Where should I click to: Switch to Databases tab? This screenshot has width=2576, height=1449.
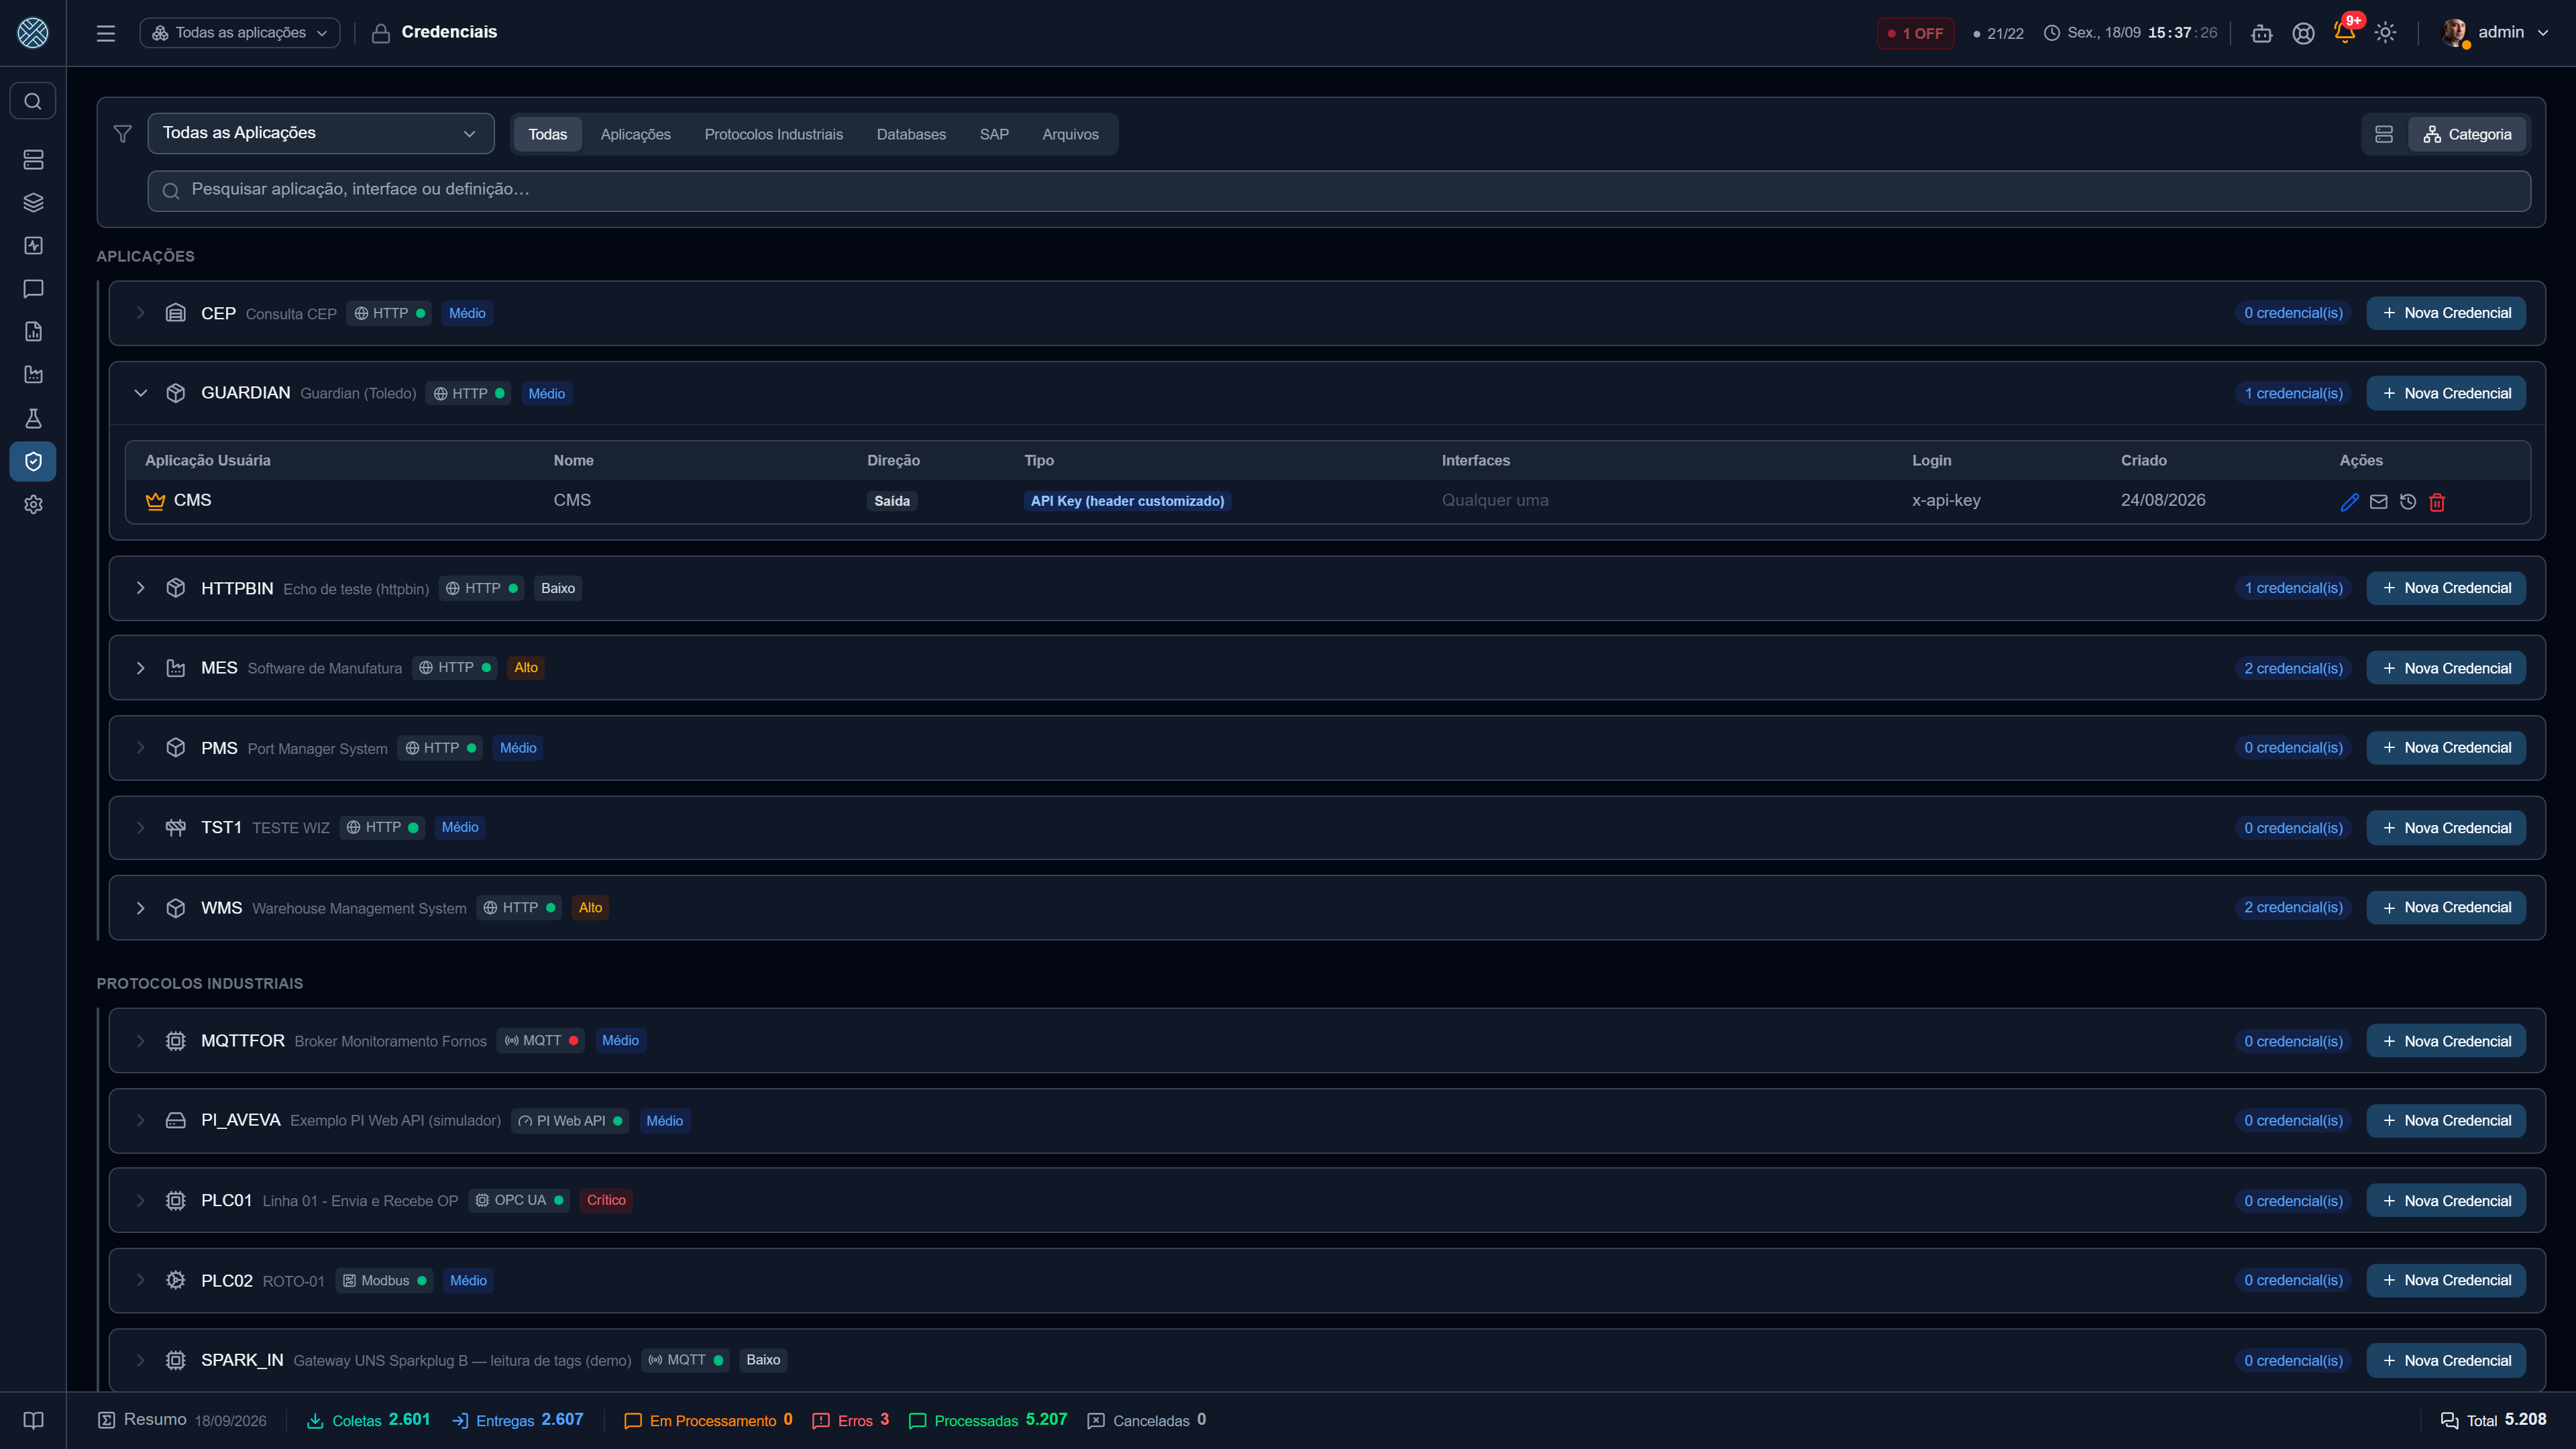click(x=911, y=134)
